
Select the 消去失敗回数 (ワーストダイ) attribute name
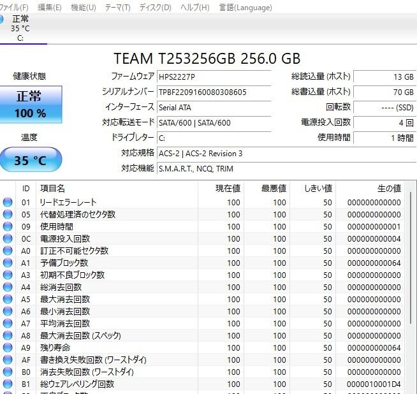[87, 372]
